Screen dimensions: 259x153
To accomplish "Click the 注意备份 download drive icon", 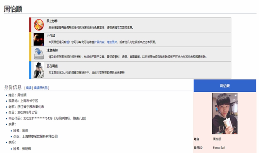I will coord(39,54).
